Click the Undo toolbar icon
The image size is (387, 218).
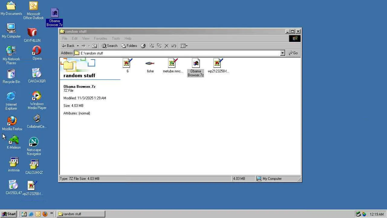pos(174,46)
